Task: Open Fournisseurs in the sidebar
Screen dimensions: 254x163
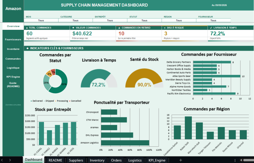Action: [x=13, y=39]
